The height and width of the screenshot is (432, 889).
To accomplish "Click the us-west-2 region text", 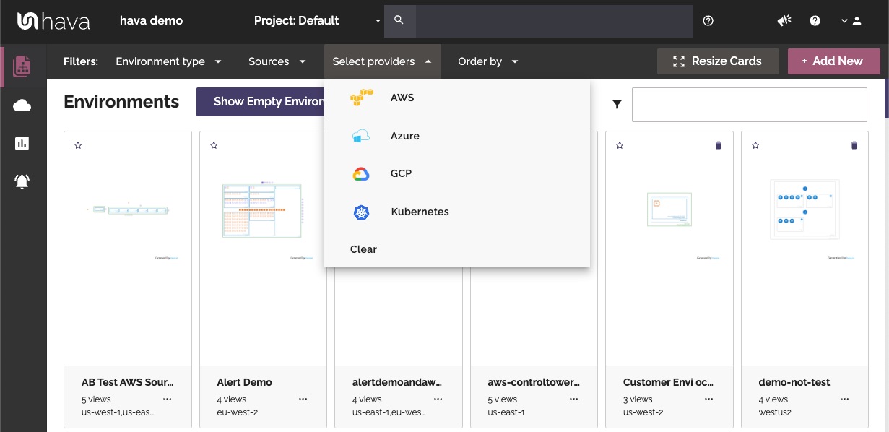I will pyautogui.click(x=643, y=412).
